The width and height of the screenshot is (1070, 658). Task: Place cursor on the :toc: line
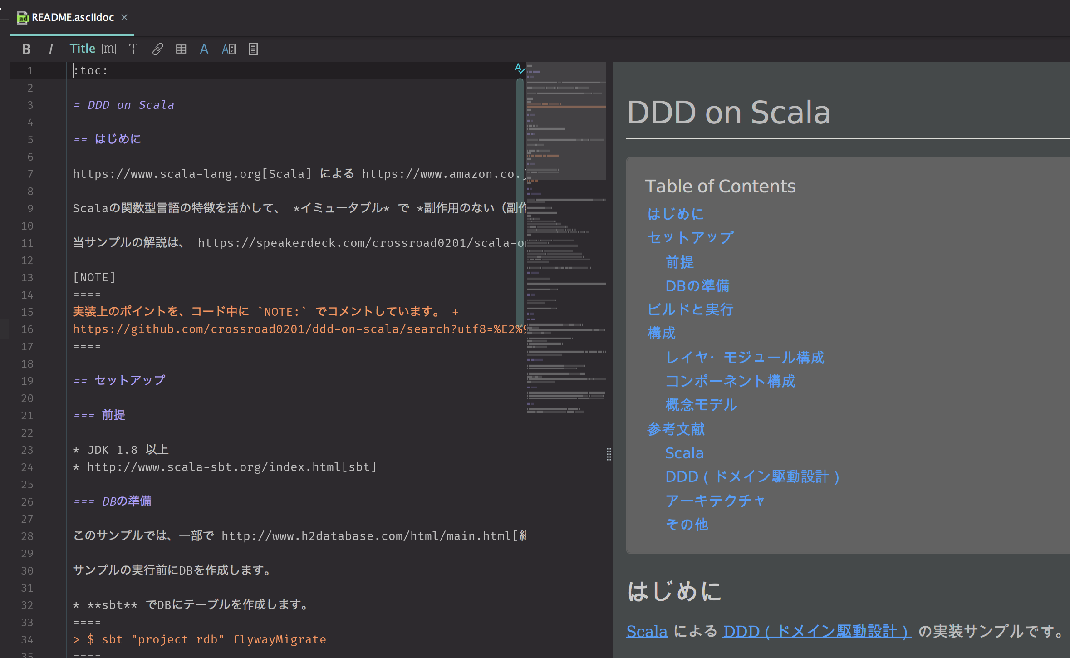click(91, 70)
